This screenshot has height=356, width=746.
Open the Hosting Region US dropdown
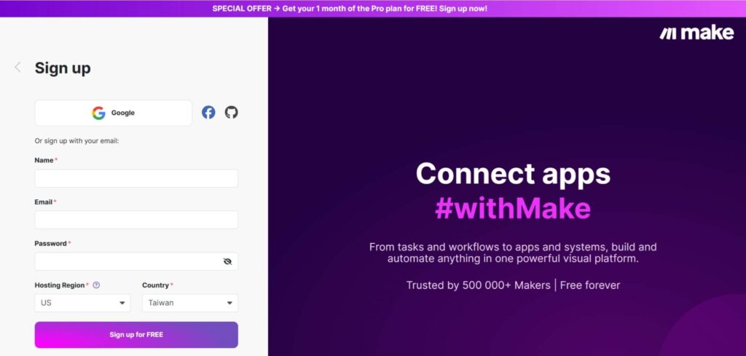[x=83, y=303]
